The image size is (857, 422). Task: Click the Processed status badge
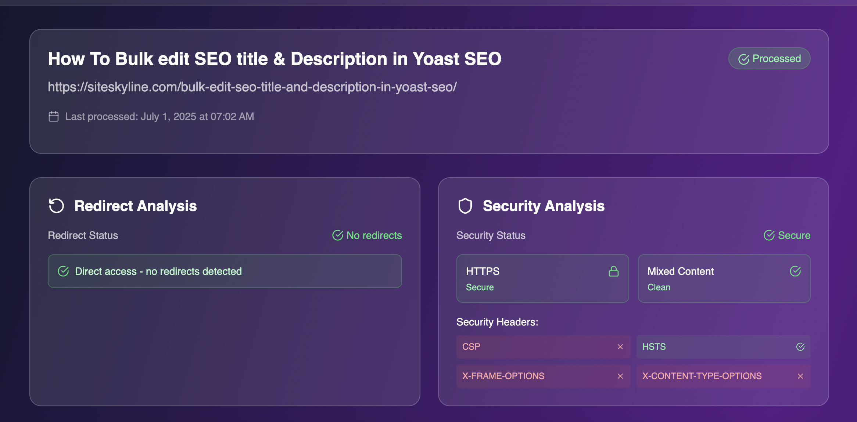coord(769,58)
